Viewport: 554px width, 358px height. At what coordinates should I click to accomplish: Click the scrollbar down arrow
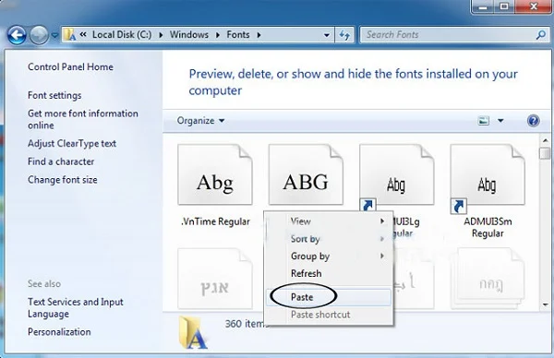(545, 304)
